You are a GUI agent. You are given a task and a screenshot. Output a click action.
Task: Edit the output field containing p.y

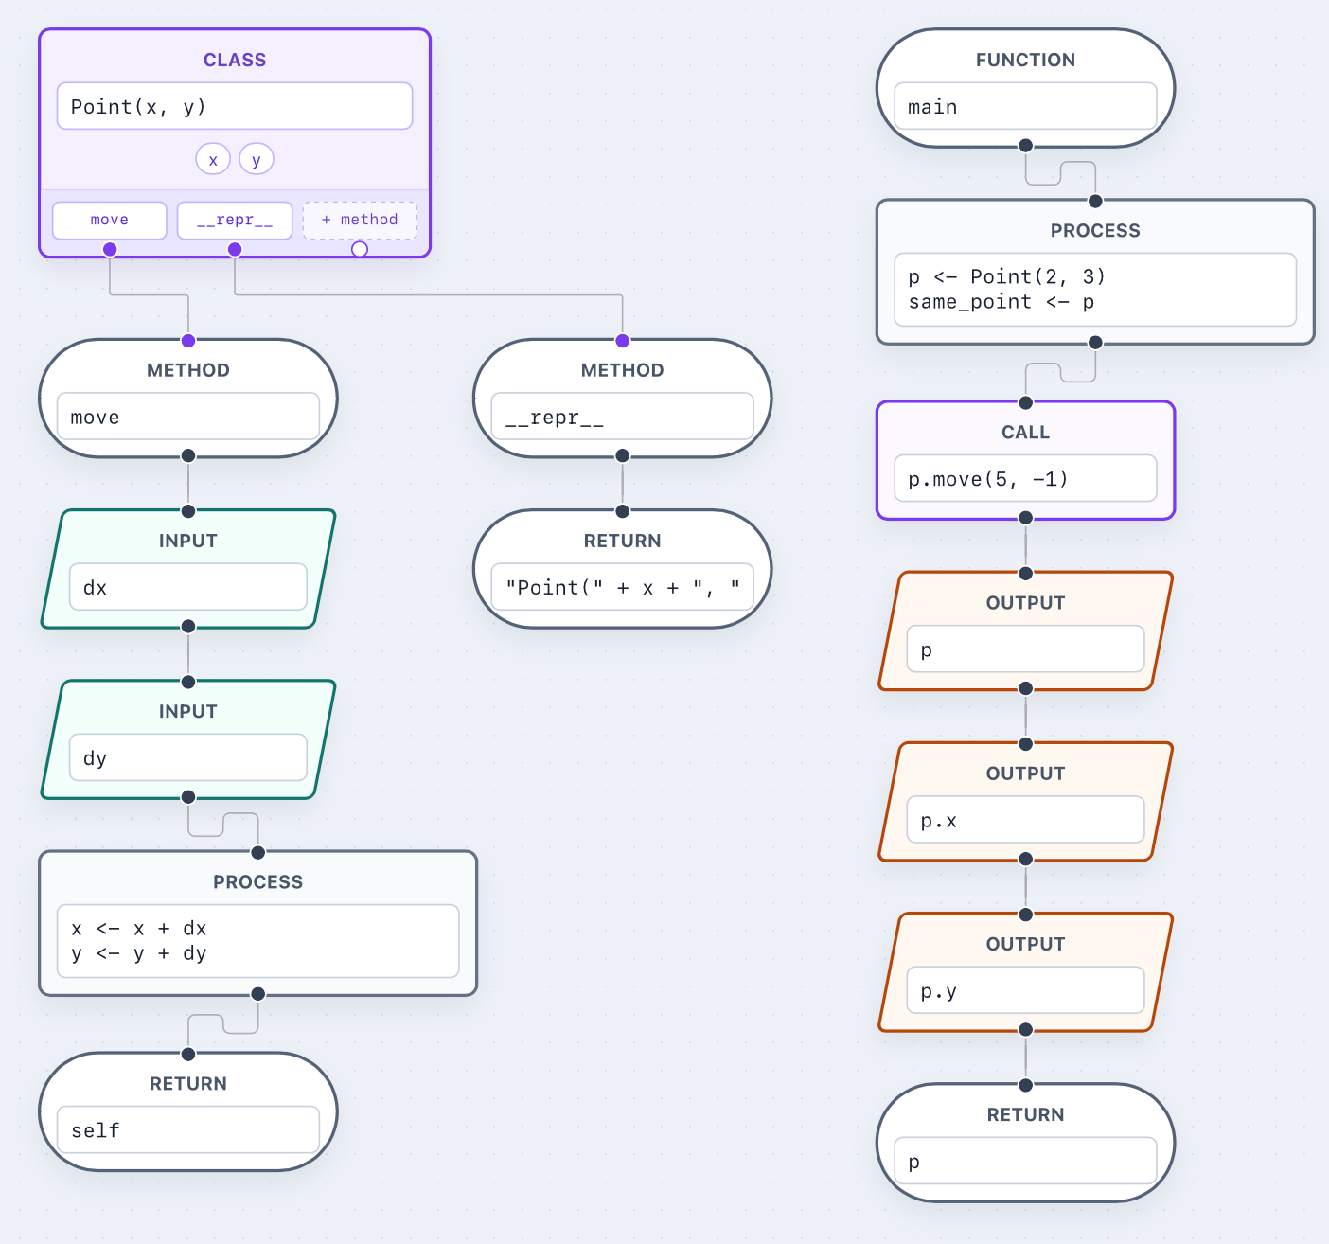(x=1026, y=990)
